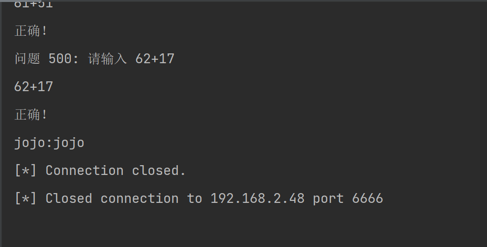Click 62+17 in the 问题 500 line

155,59
